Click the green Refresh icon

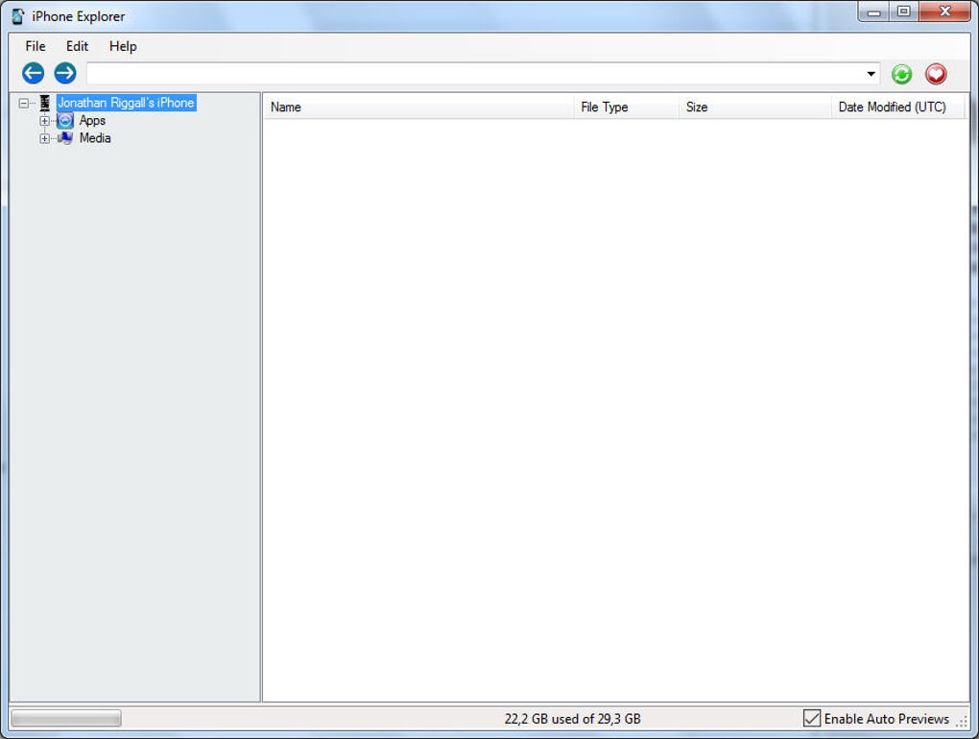901,74
